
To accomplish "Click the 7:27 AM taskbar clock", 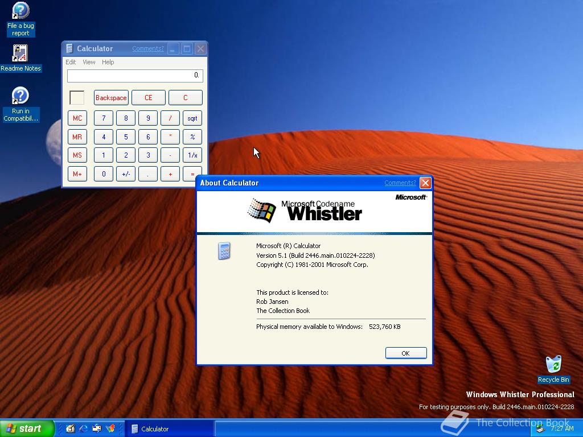I will 562,429.
